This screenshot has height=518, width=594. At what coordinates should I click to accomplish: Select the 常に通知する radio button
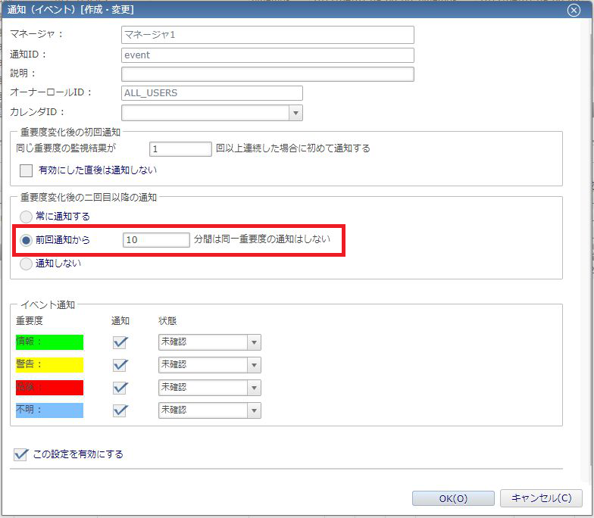click(x=26, y=217)
